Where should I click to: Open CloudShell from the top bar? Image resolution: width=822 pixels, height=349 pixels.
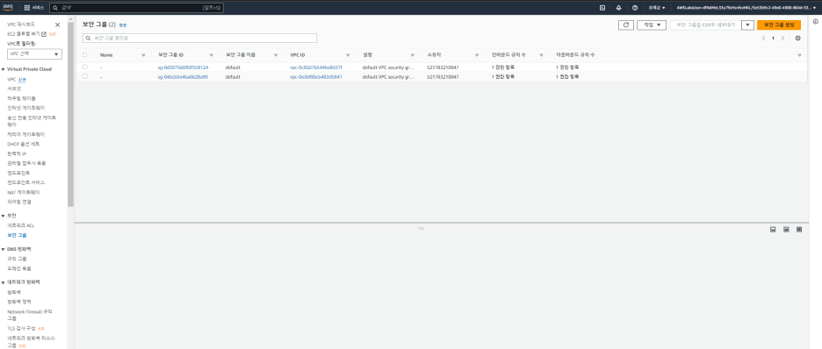pos(602,8)
